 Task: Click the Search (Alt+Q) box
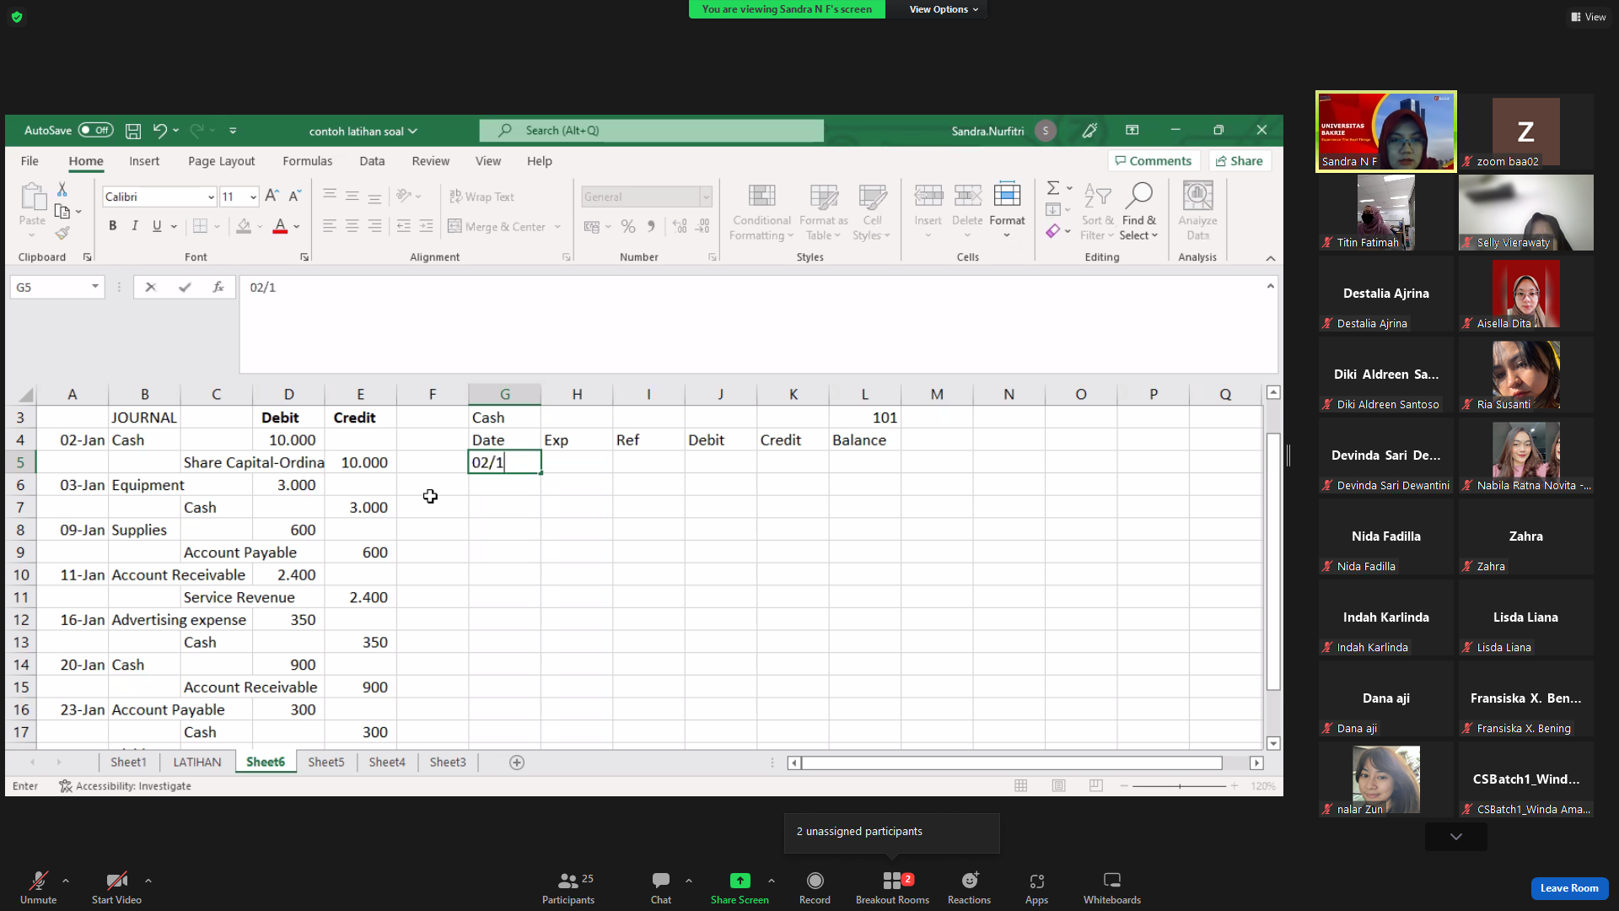(x=652, y=130)
